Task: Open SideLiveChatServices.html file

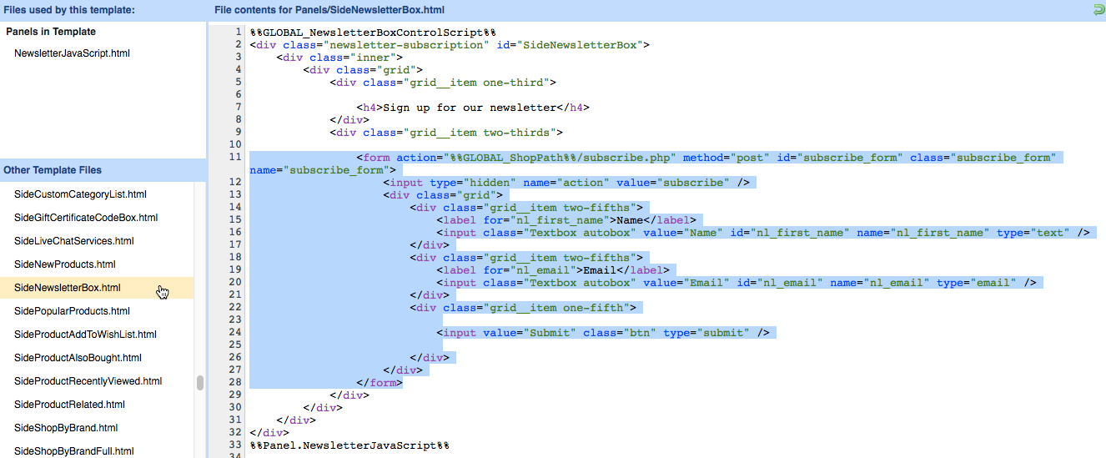Action: coord(73,241)
